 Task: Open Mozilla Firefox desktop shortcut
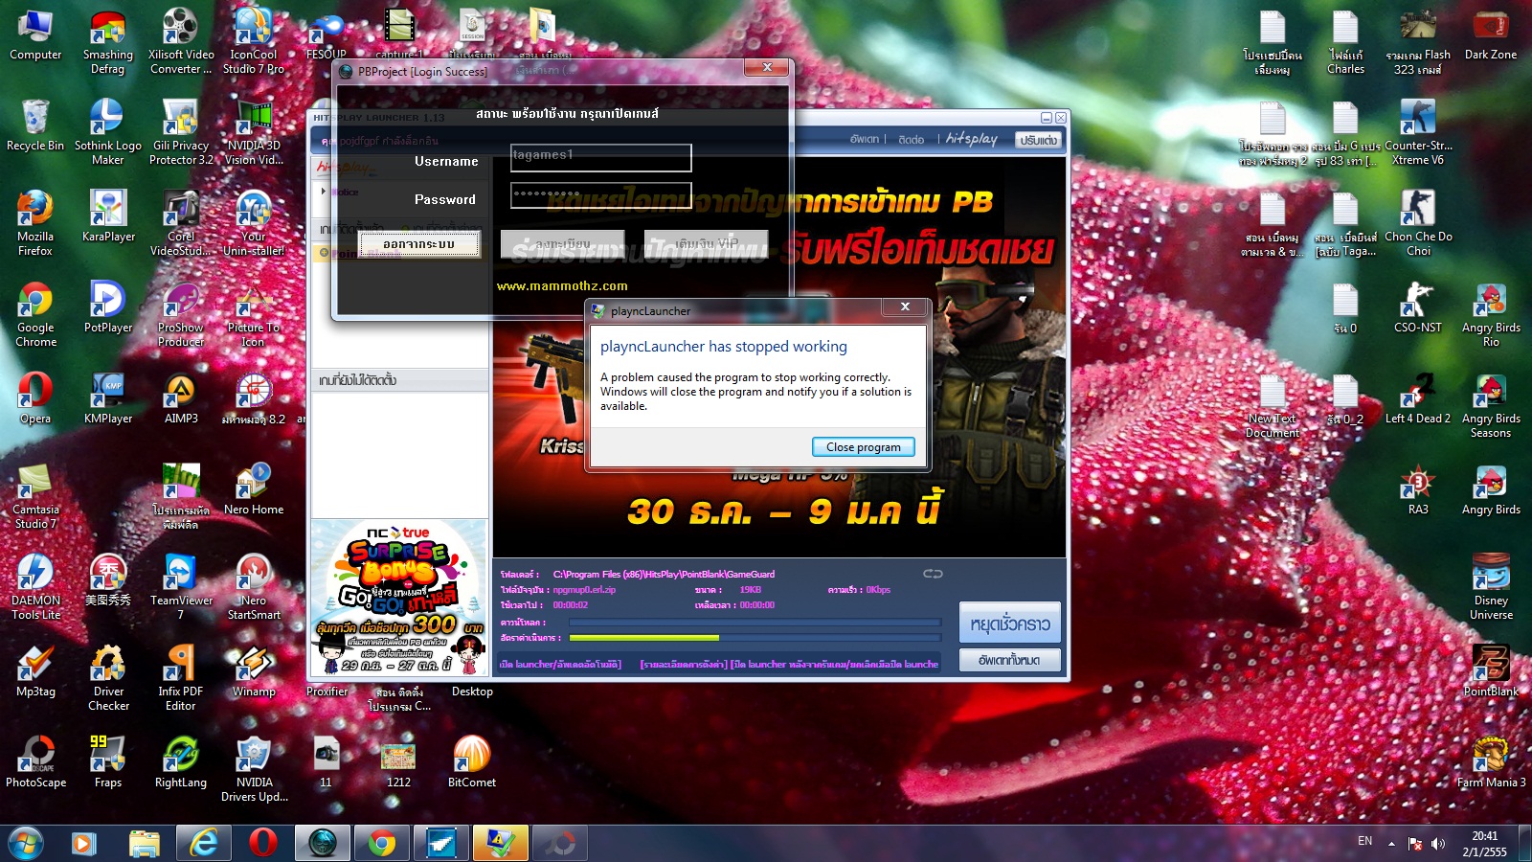coord(35,223)
